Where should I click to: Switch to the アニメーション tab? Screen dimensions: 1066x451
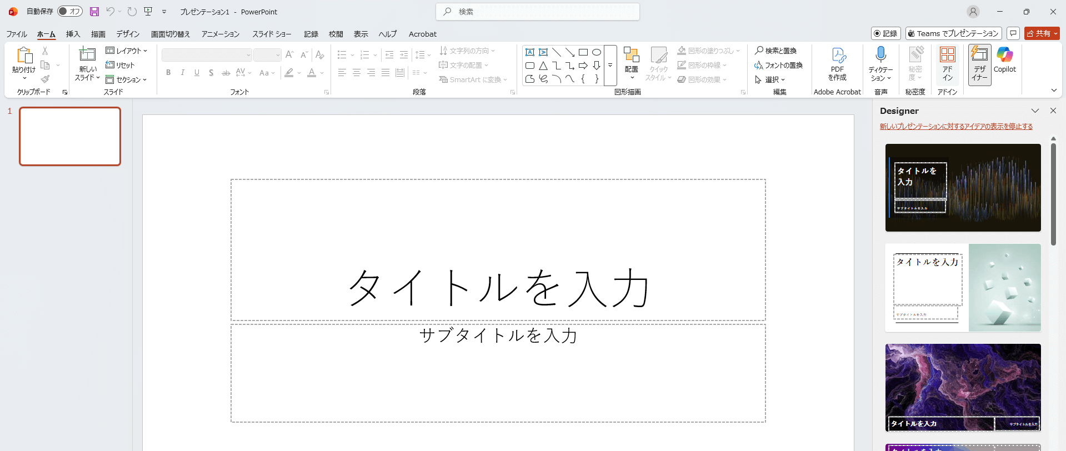(221, 34)
